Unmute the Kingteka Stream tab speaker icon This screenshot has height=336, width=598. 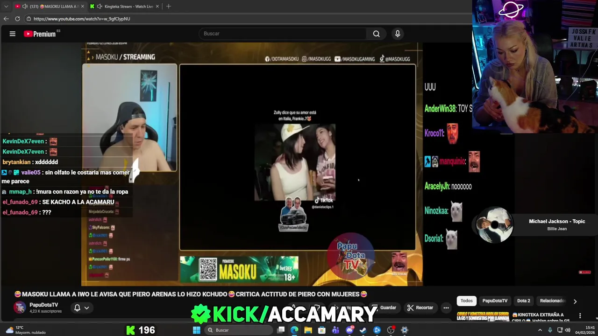100,6
